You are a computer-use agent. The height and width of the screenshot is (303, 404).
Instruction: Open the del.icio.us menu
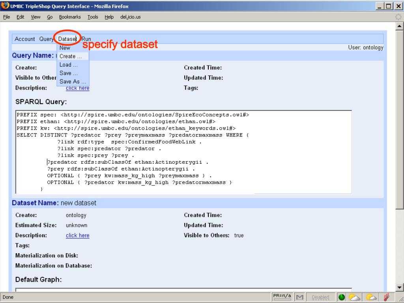pyautogui.click(x=130, y=17)
